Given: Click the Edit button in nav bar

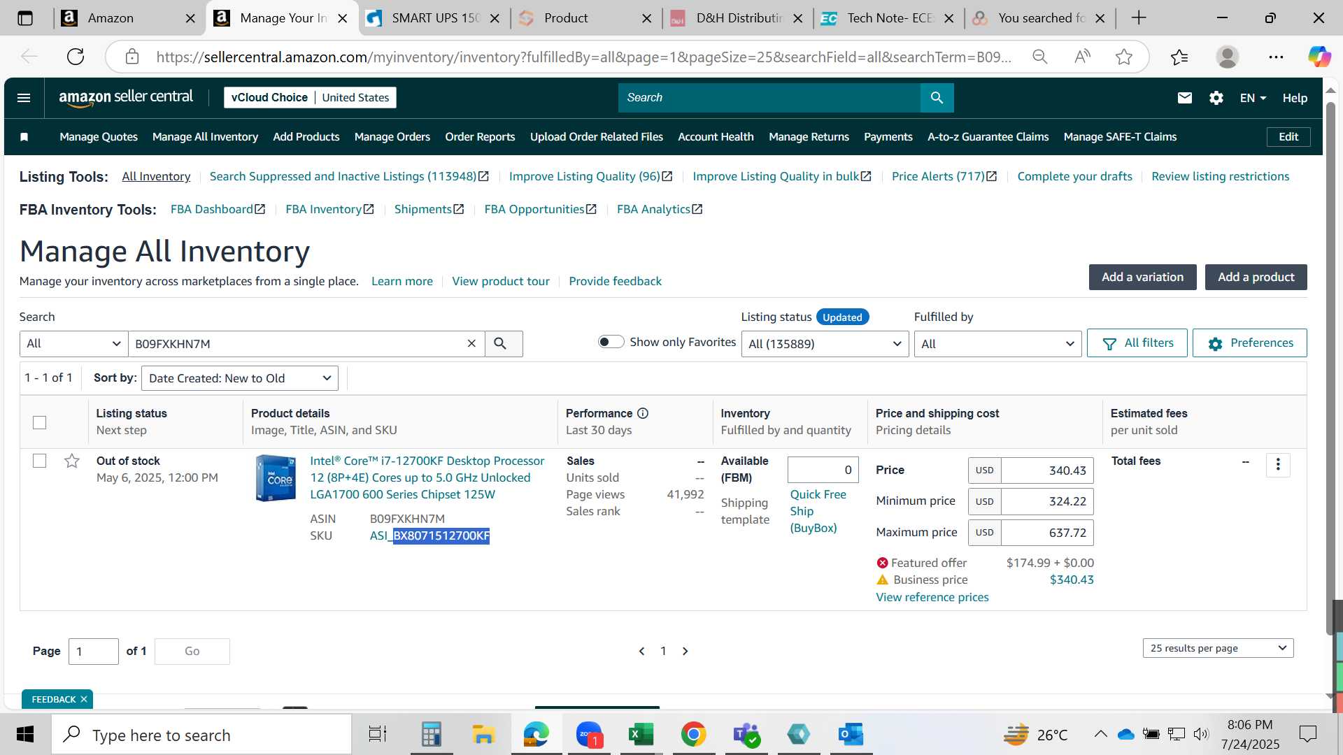Looking at the screenshot, I should 1288,137.
